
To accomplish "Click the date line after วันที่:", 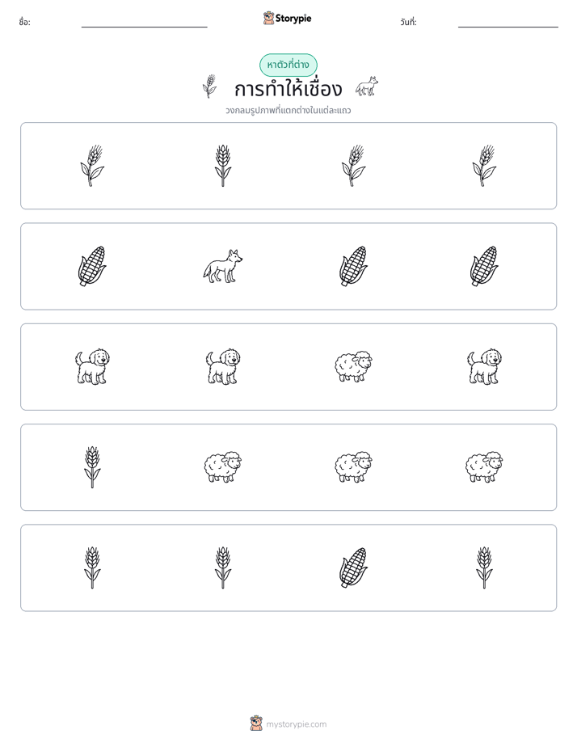I will pos(508,25).
